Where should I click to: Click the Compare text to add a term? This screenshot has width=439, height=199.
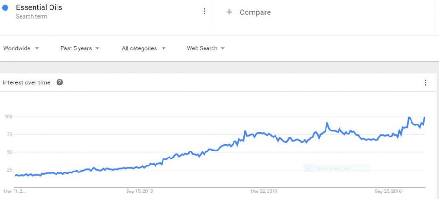pos(255,12)
